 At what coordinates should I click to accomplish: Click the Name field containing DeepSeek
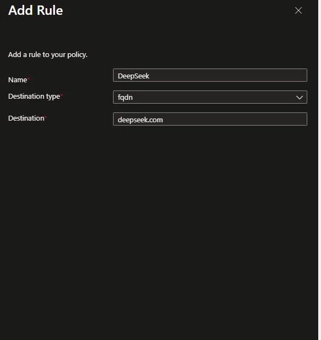pyautogui.click(x=210, y=75)
